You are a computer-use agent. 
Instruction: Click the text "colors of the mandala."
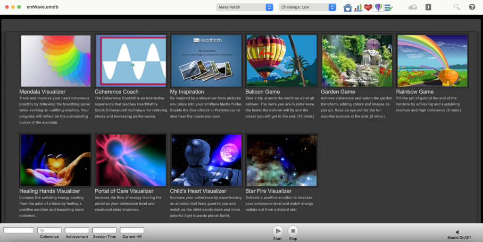pos(38,122)
